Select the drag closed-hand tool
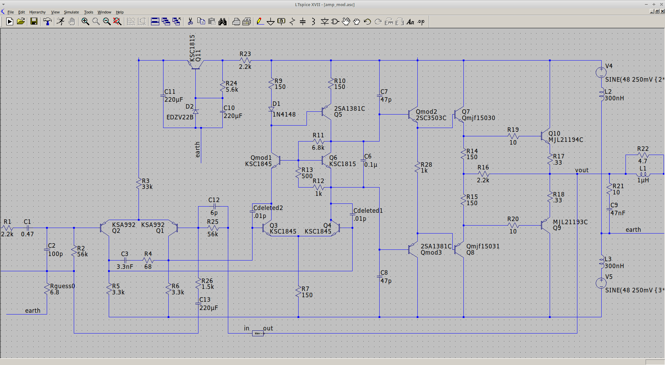 [357, 22]
